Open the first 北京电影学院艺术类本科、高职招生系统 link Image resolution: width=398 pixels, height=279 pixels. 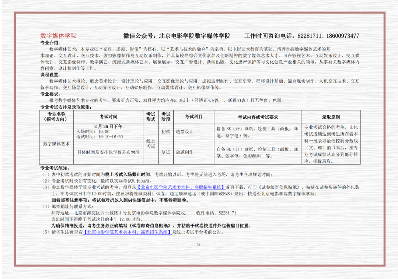181,187
